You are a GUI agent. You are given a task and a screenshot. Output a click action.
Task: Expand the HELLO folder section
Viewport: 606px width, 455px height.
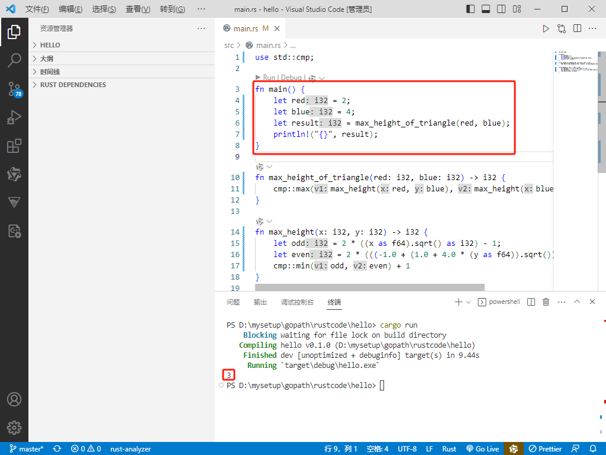[122, 45]
